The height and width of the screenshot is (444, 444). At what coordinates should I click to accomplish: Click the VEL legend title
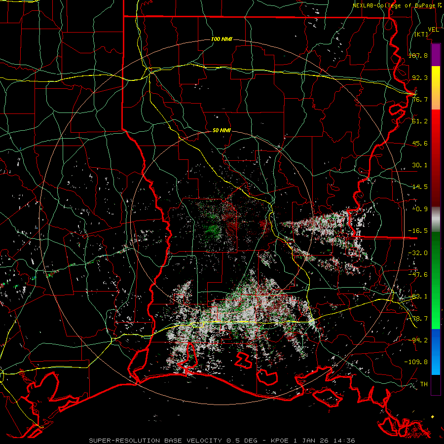[434, 30]
